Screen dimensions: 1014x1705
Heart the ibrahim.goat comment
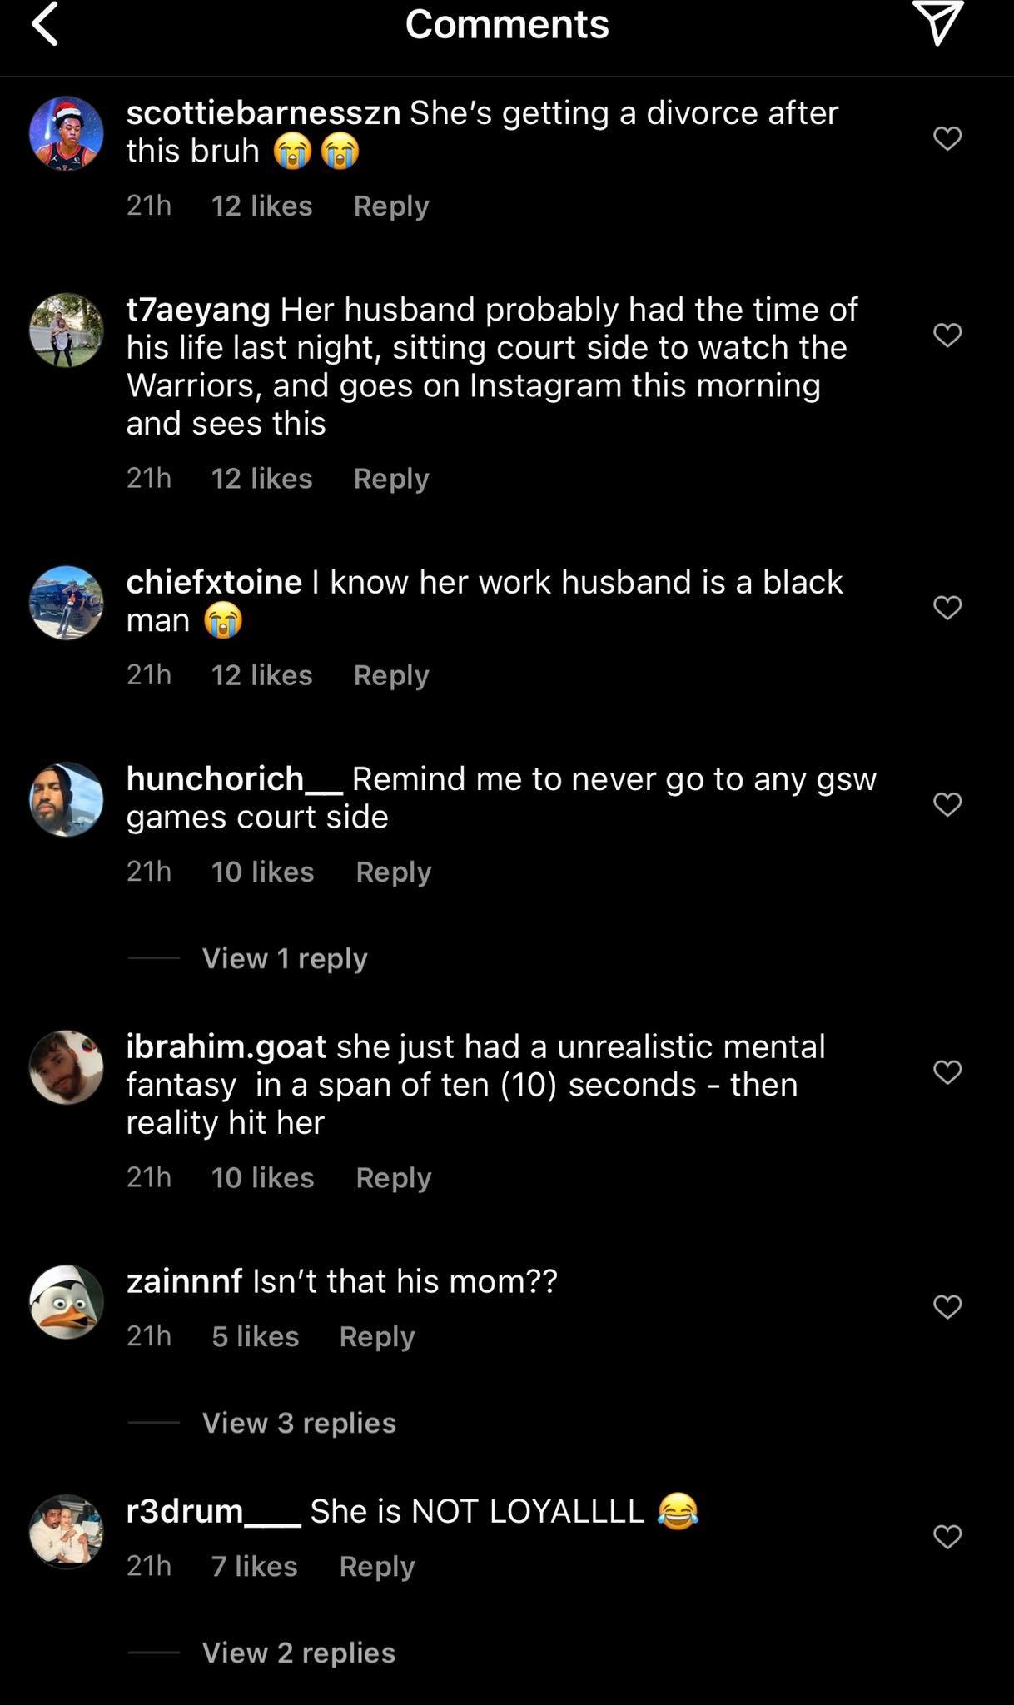pos(947,1072)
